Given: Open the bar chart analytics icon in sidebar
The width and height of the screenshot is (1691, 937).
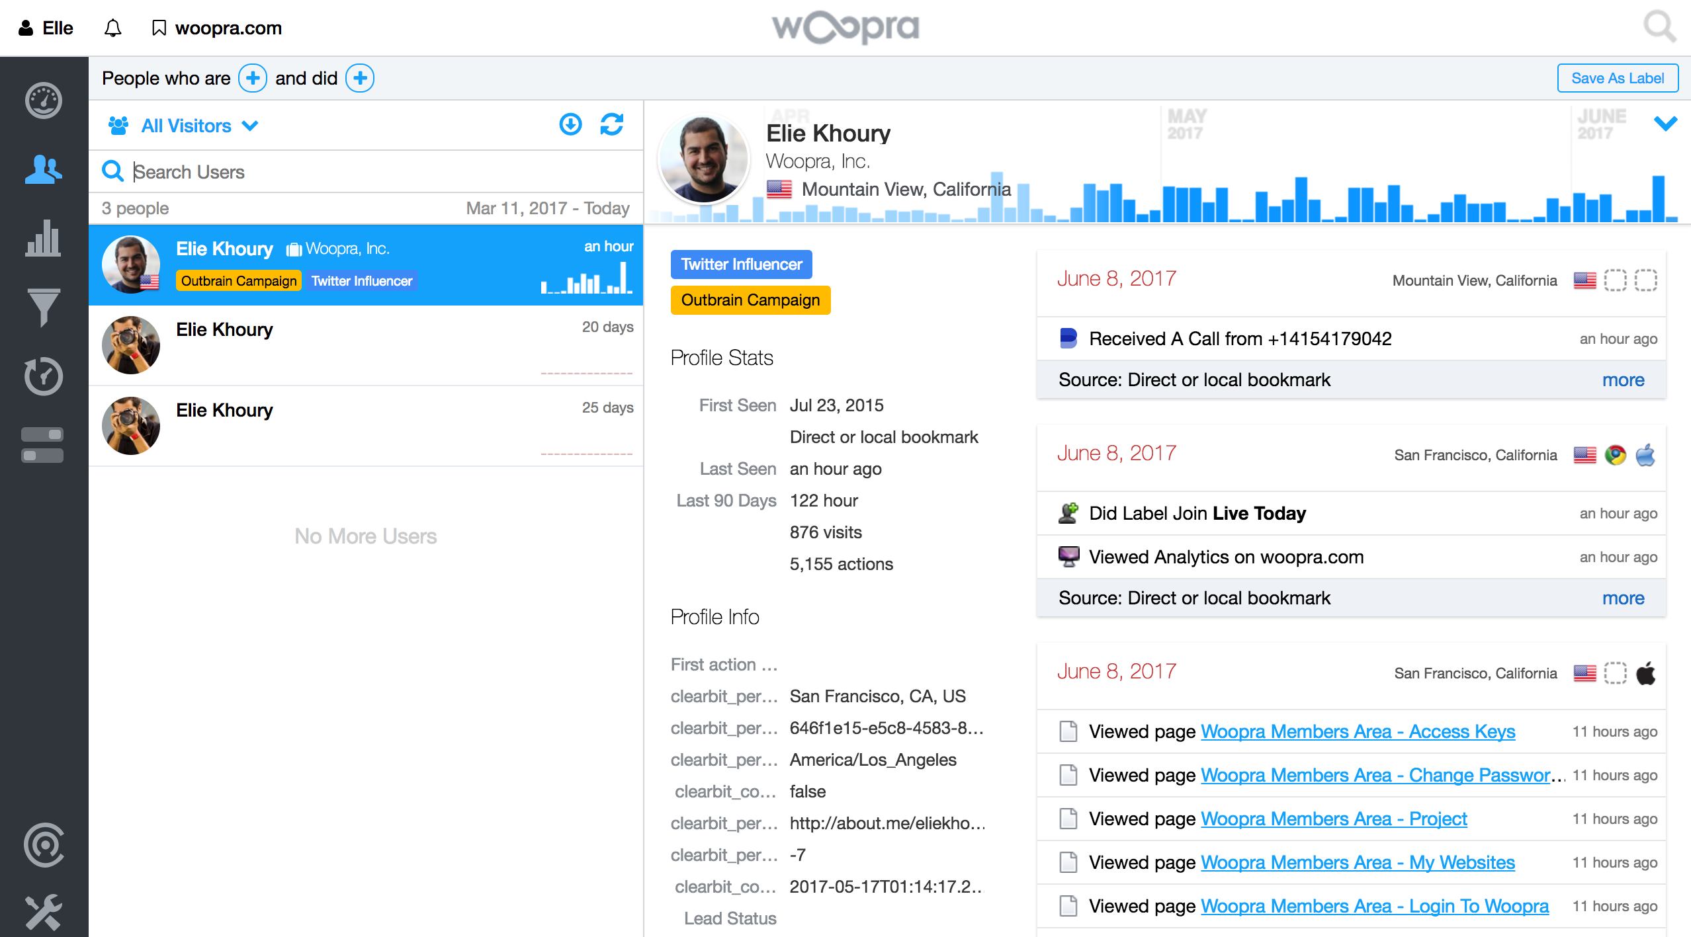Looking at the screenshot, I should click(44, 238).
